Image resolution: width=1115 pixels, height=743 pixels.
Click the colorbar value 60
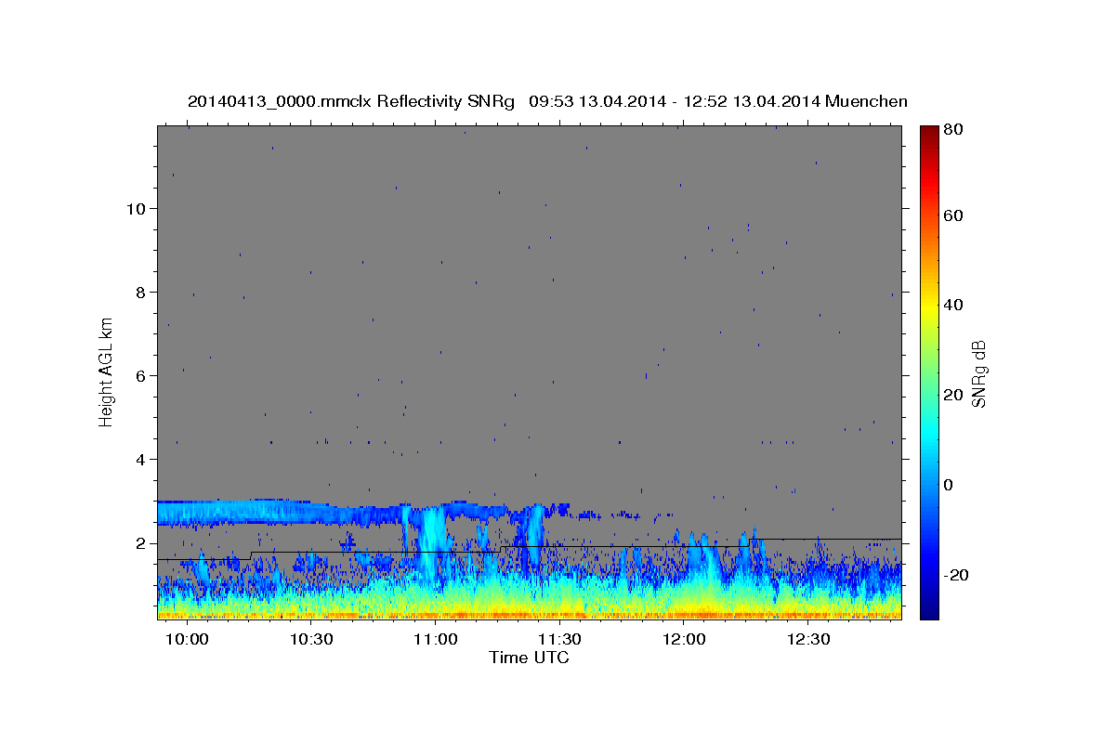[953, 215]
